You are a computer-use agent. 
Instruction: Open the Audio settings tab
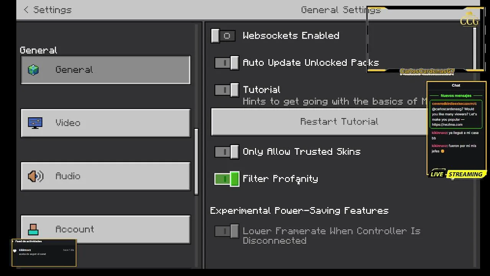106,176
